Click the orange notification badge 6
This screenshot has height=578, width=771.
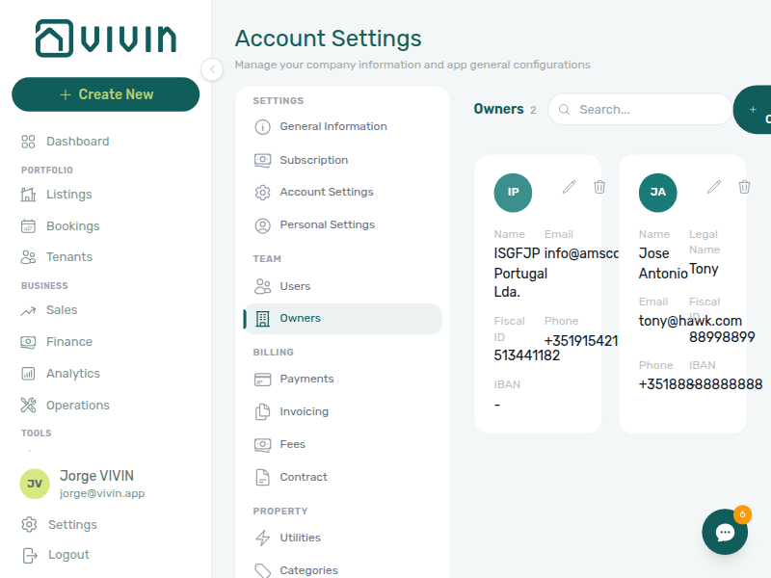[x=742, y=514]
